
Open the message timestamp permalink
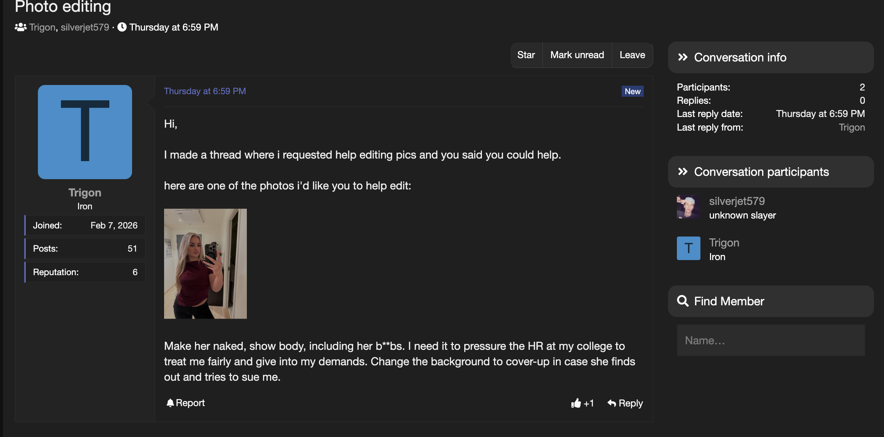(205, 91)
